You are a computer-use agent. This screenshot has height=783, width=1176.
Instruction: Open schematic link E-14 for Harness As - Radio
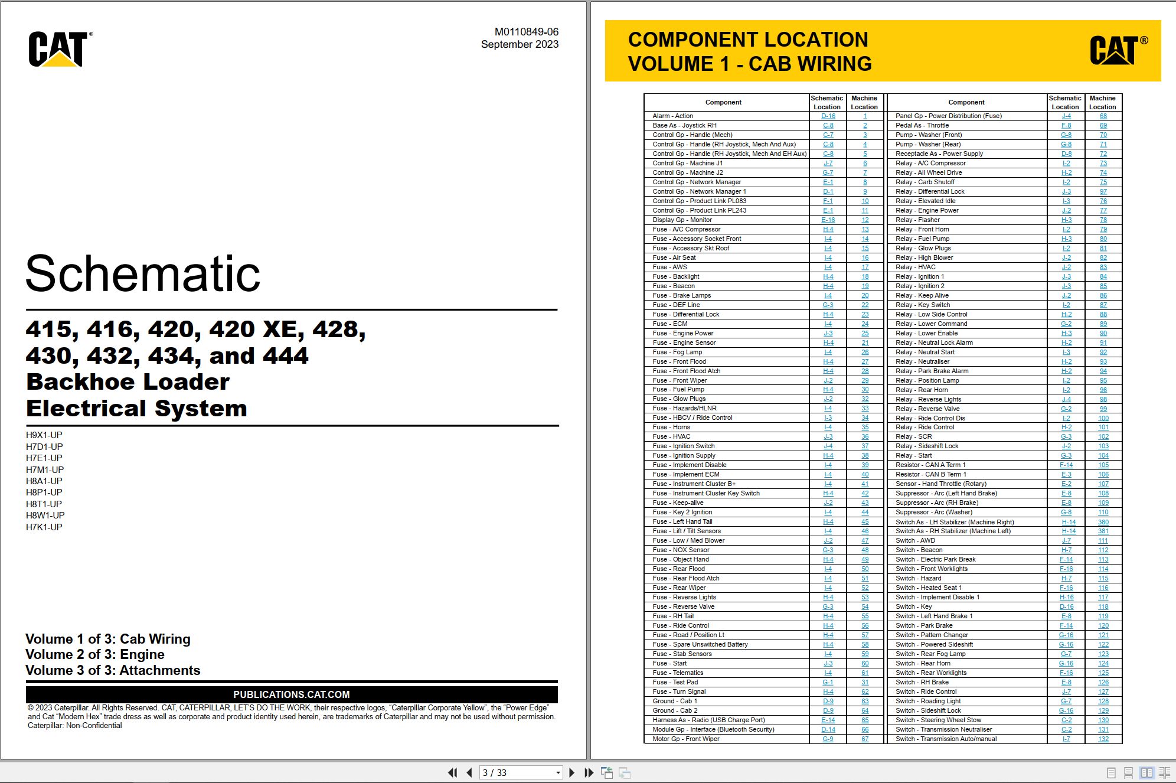tap(828, 720)
